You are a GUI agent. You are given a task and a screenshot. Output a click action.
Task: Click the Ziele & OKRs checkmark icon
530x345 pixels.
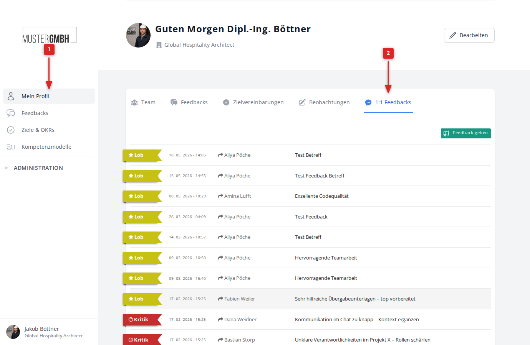(11, 130)
